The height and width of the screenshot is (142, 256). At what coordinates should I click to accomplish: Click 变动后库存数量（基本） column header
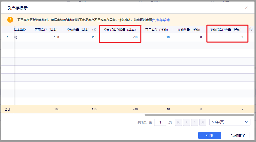[120, 30]
